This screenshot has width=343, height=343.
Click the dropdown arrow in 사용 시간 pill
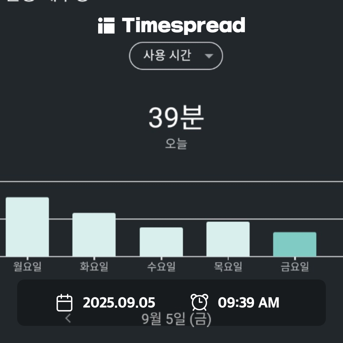[209, 56]
